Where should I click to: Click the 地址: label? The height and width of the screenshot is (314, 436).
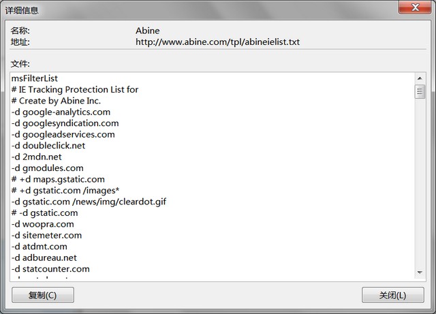[x=20, y=42]
